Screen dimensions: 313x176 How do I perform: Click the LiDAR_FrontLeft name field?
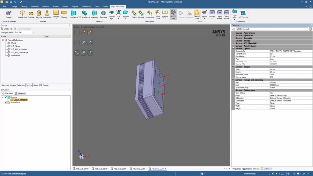[x=272, y=29]
